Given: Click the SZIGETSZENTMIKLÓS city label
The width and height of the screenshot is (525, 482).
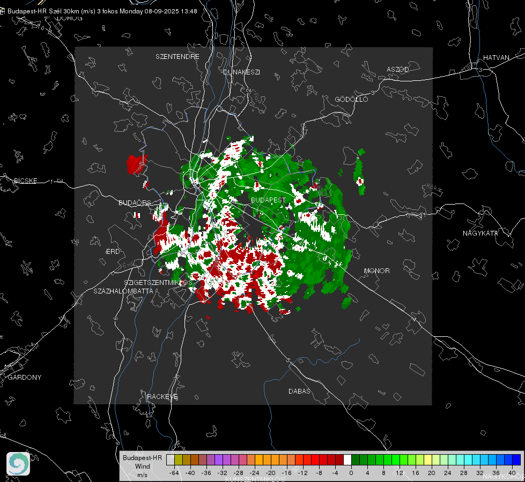Looking at the screenshot, I should (x=158, y=283).
